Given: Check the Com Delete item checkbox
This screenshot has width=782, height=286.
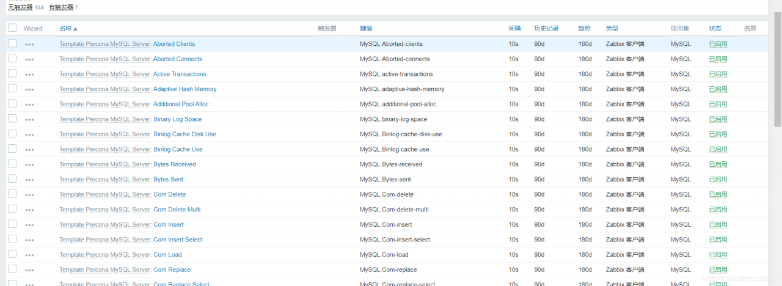Looking at the screenshot, I should pyautogui.click(x=12, y=194).
